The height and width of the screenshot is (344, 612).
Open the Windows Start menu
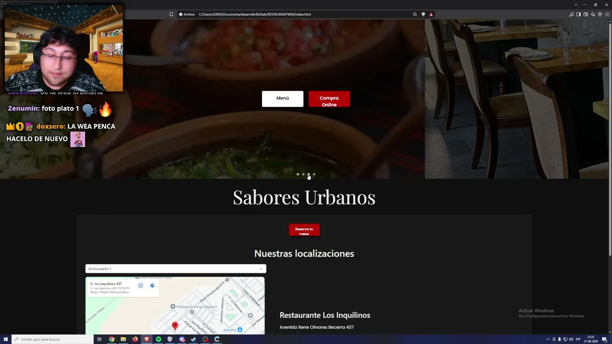pyautogui.click(x=5, y=339)
